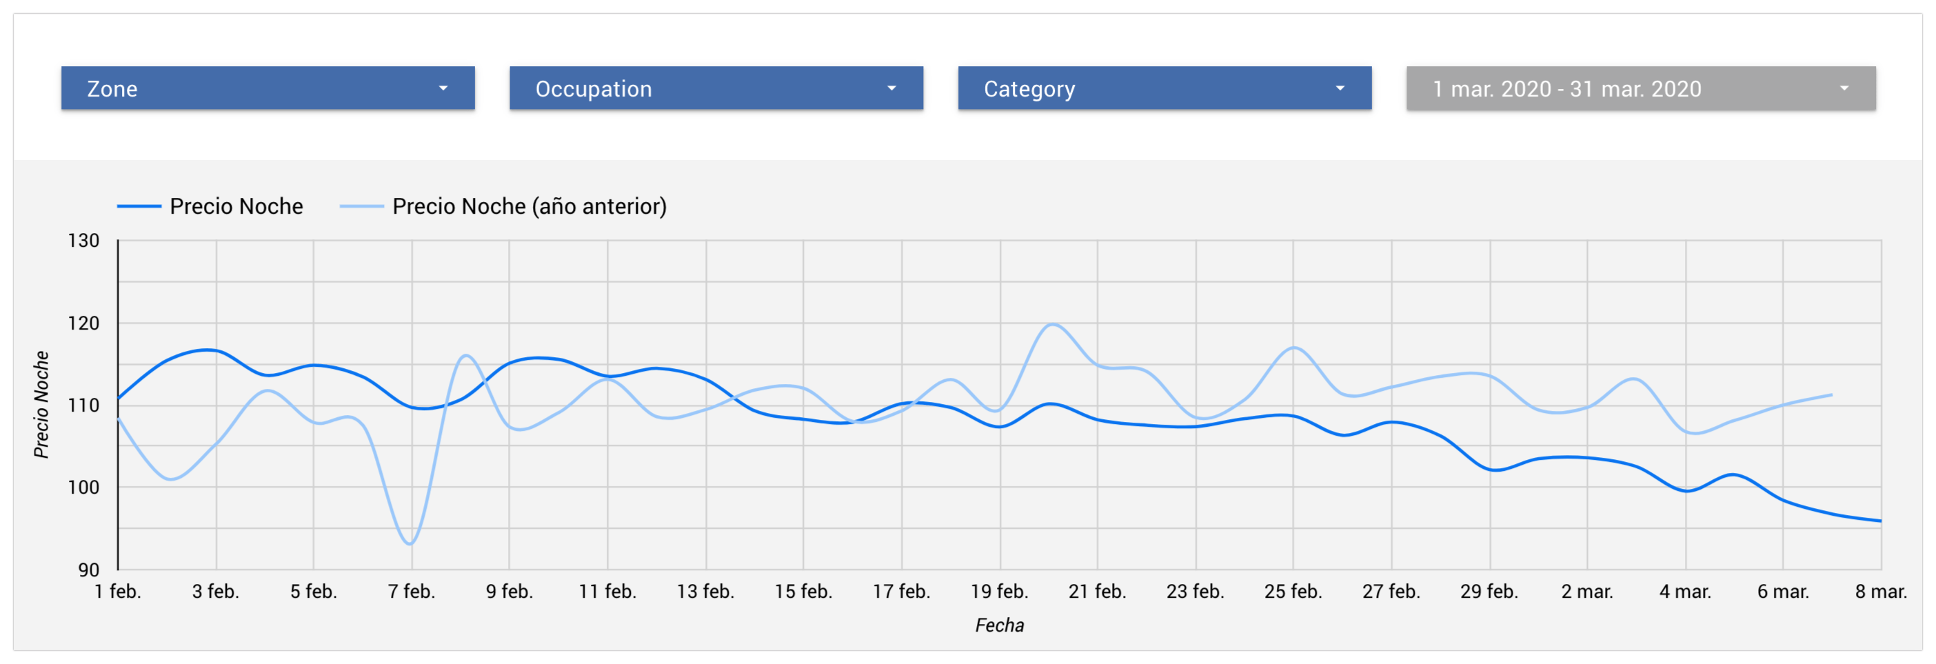Click the '25 feb.' x-axis label
Viewport: 1936px width, 664px height.
tap(1293, 592)
